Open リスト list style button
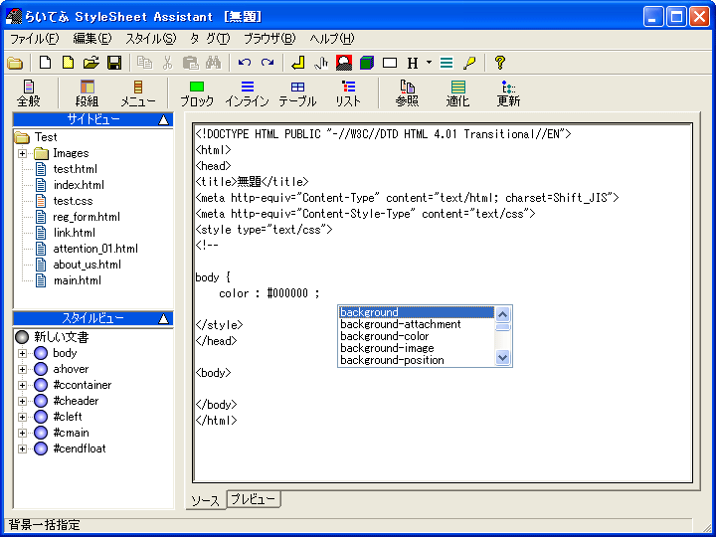Screen dimensions: 716x537 348,93
